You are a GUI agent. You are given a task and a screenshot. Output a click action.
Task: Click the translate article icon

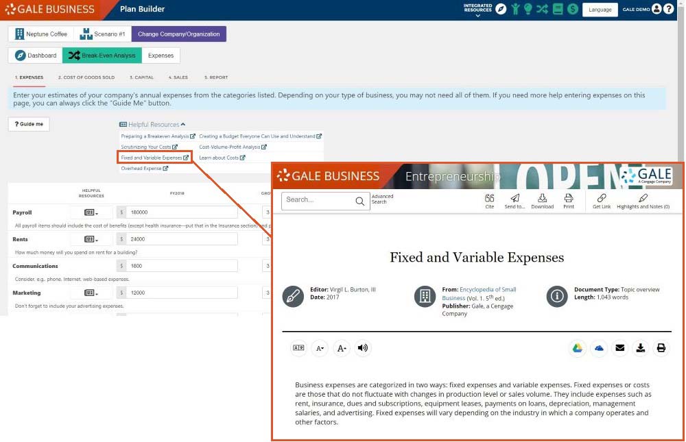coord(298,348)
